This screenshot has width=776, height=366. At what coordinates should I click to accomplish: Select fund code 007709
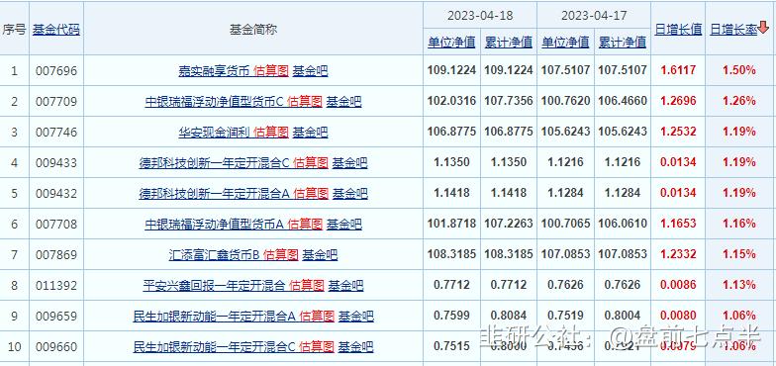[56, 102]
